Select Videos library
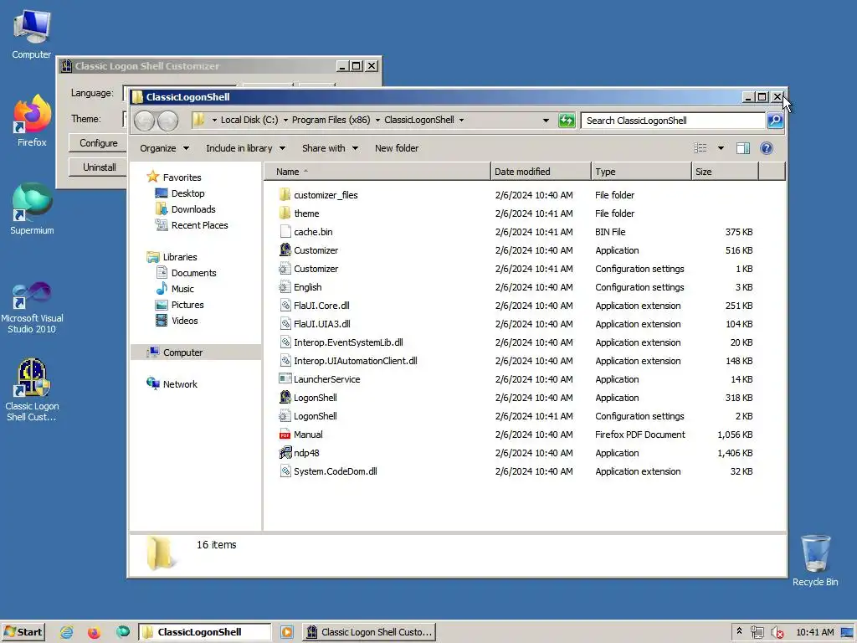 tap(177, 321)
